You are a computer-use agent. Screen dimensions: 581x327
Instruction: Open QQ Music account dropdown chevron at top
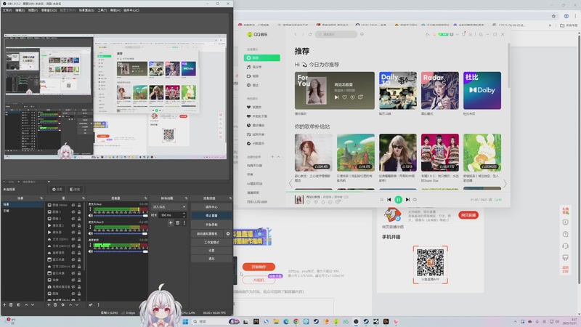458,34
